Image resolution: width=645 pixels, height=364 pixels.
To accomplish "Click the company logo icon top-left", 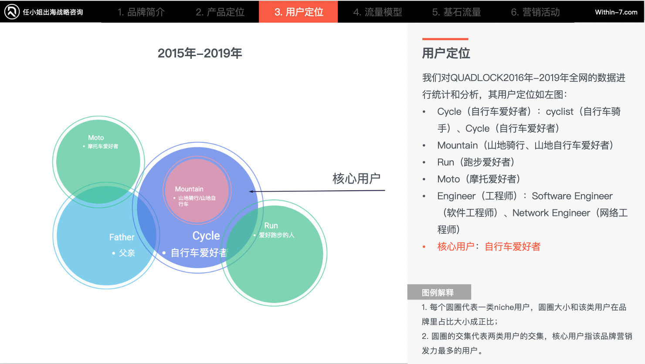I will coord(12,12).
